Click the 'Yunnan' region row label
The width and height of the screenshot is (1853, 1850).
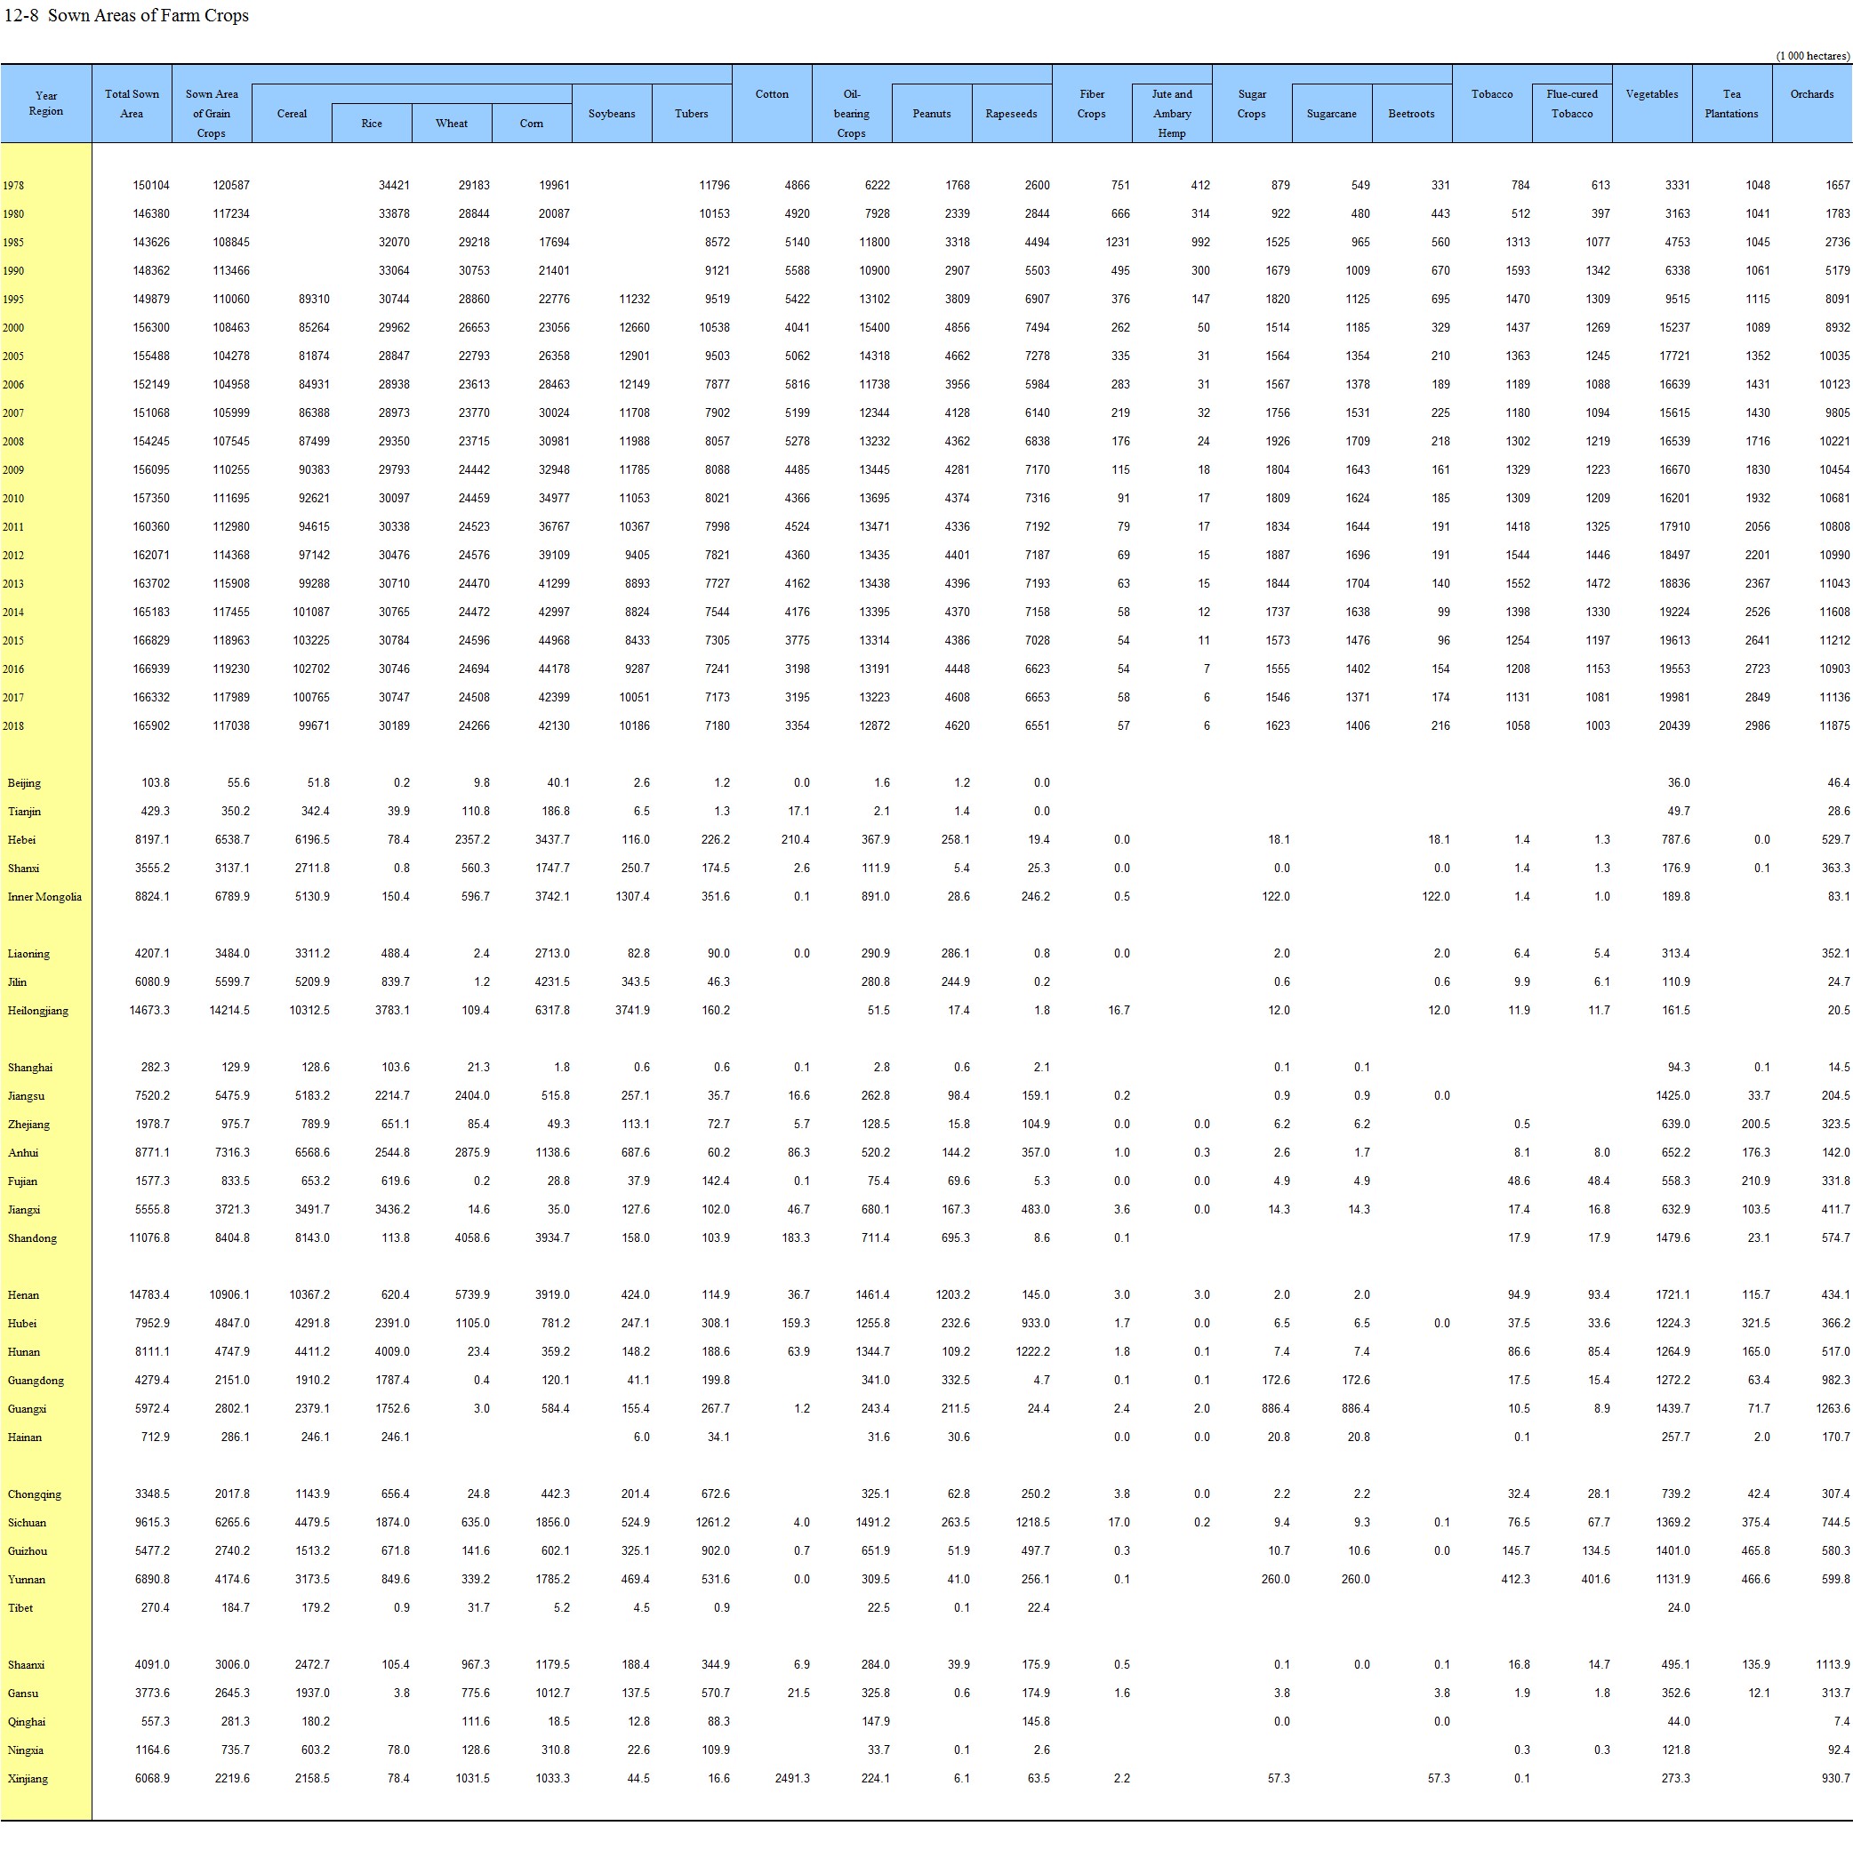coord(27,1580)
